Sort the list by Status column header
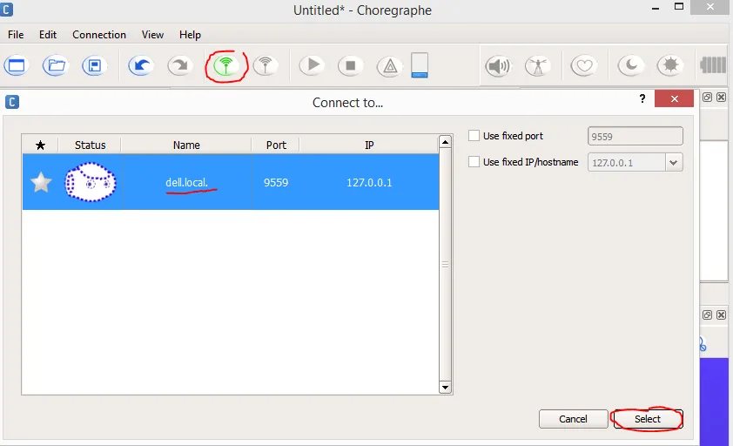The width and height of the screenshot is (733, 446). coord(90,145)
